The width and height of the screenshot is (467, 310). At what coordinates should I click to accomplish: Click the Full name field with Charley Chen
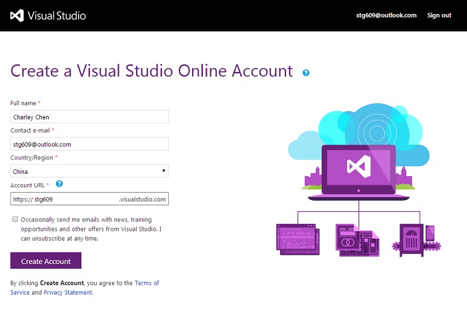[89, 117]
